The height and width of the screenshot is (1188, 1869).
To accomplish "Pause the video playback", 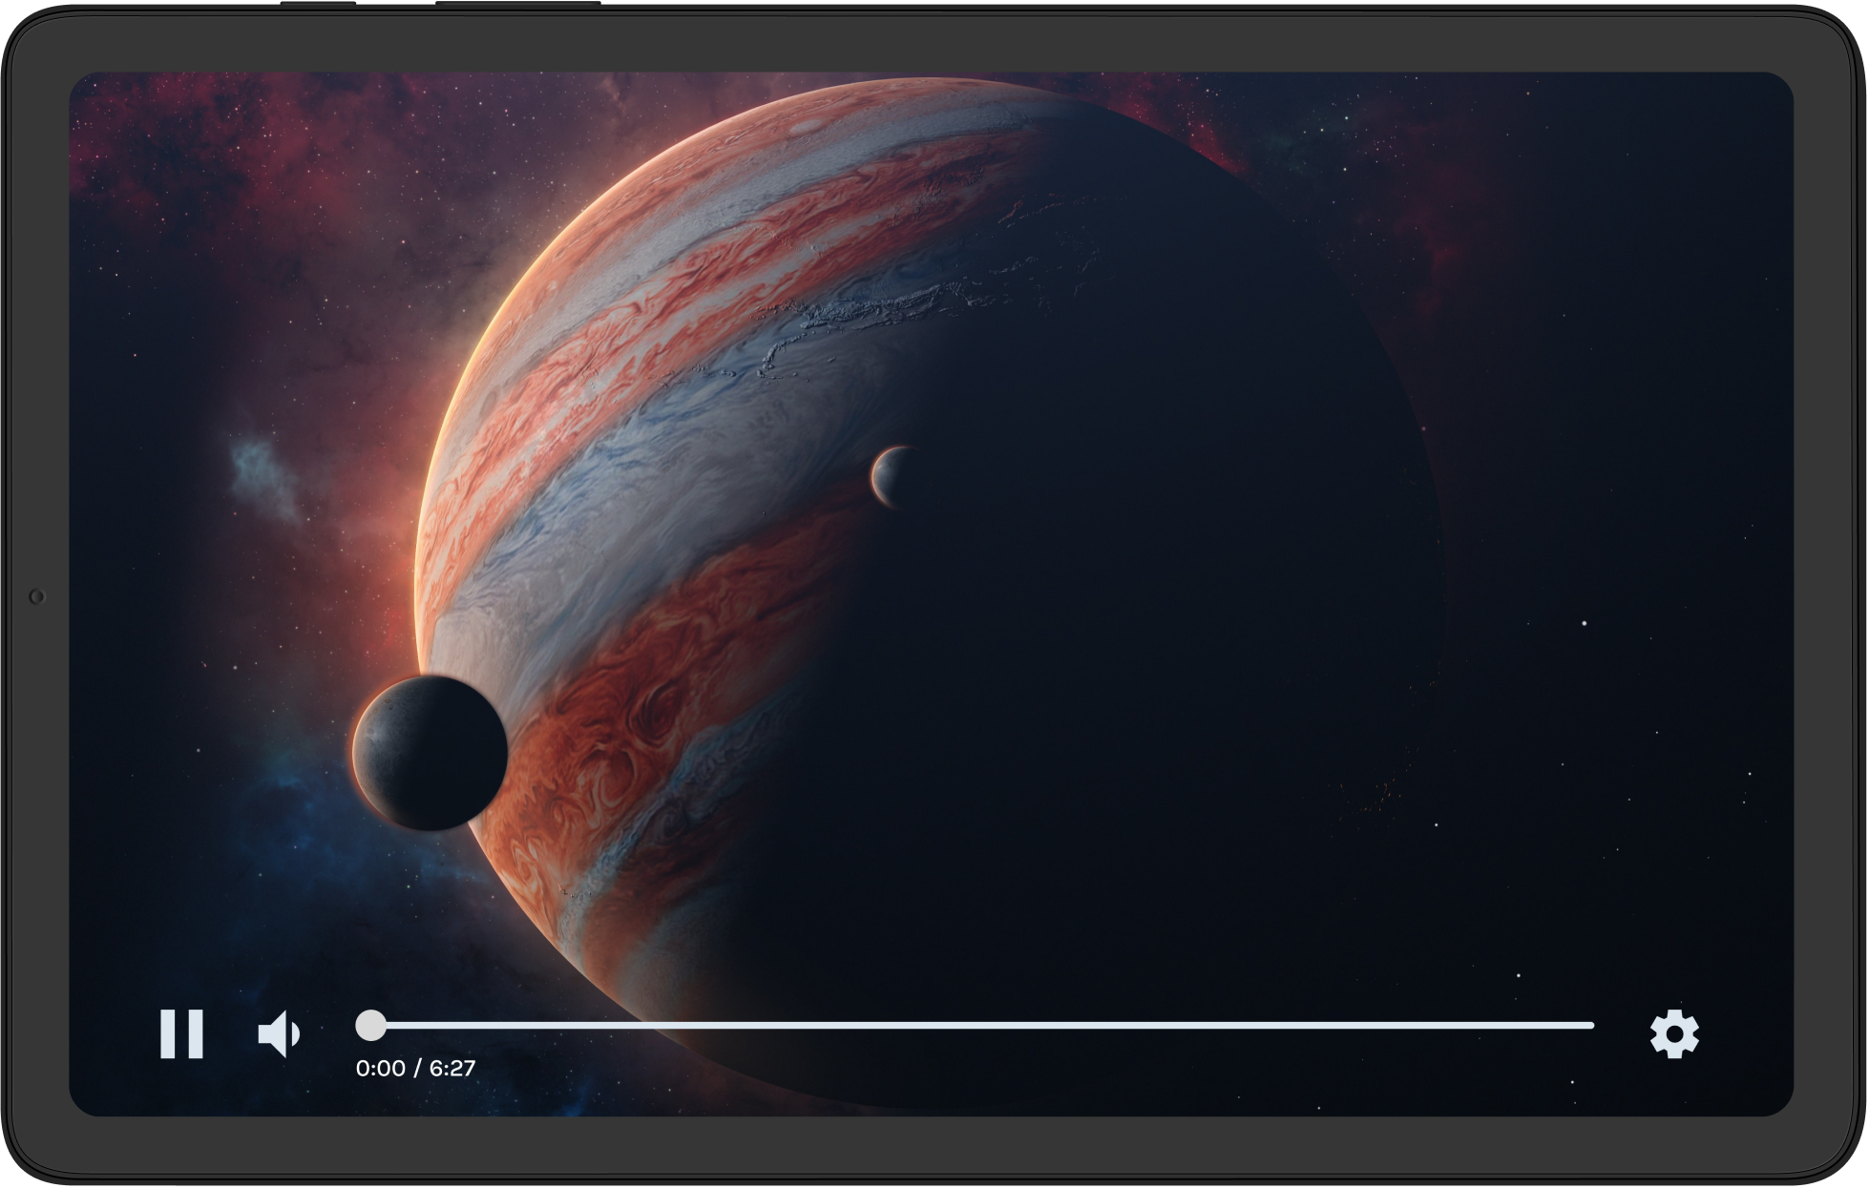I will coord(181,1034).
